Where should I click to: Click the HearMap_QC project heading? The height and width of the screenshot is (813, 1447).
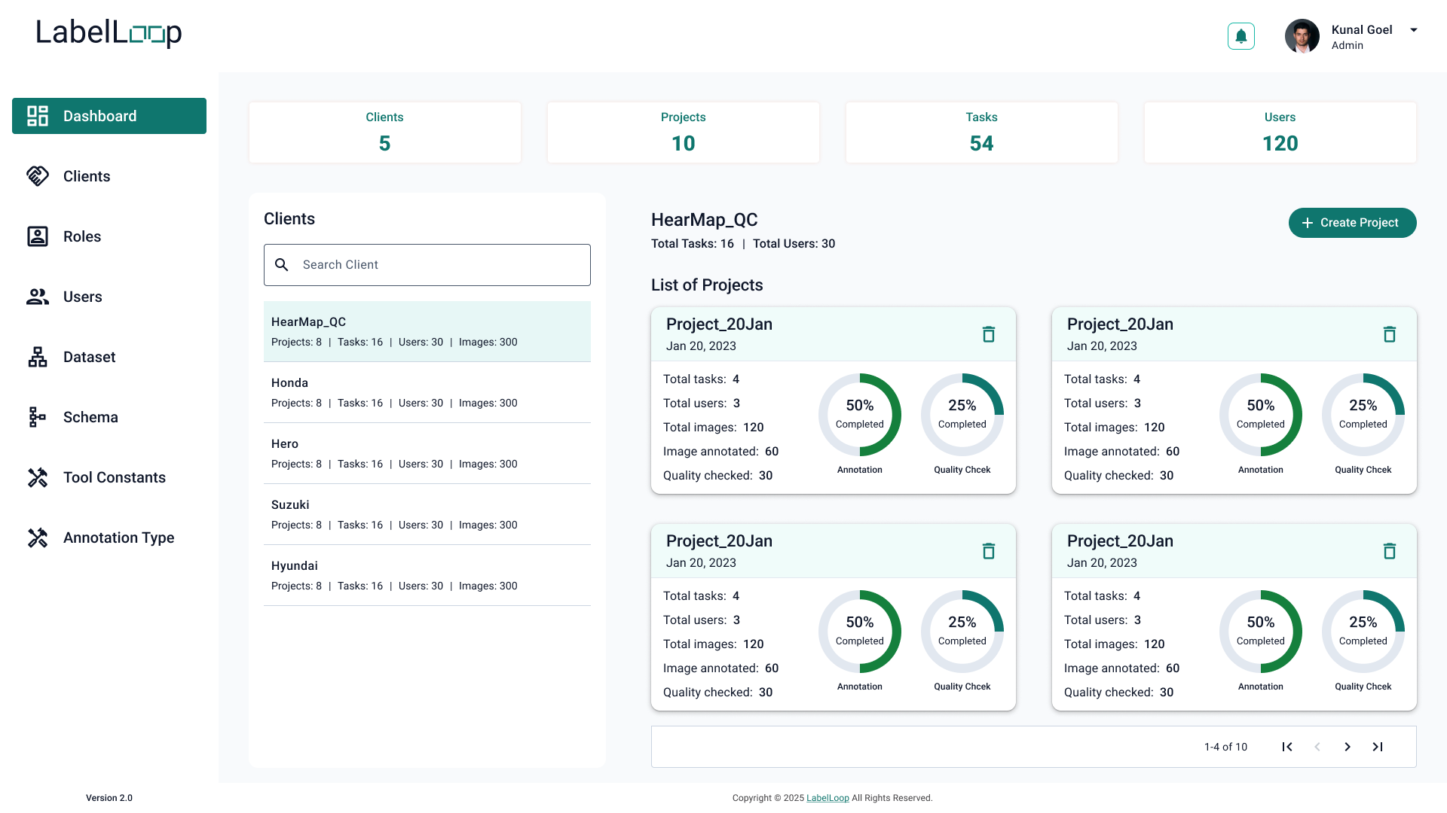point(705,220)
